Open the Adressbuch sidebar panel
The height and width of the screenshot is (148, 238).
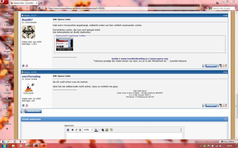7,41
